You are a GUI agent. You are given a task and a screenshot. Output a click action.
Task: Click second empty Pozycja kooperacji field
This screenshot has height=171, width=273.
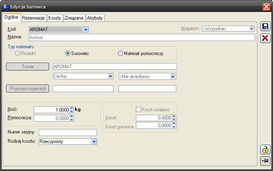(x=147, y=89)
